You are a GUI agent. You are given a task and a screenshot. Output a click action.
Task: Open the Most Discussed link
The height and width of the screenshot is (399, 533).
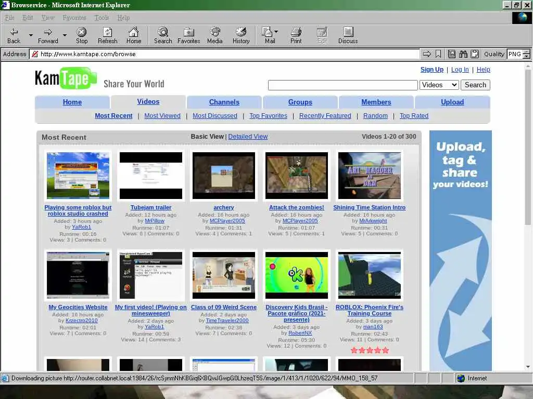point(215,116)
